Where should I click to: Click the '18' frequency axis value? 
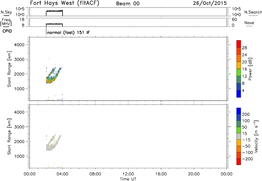click(x=22, y=20)
